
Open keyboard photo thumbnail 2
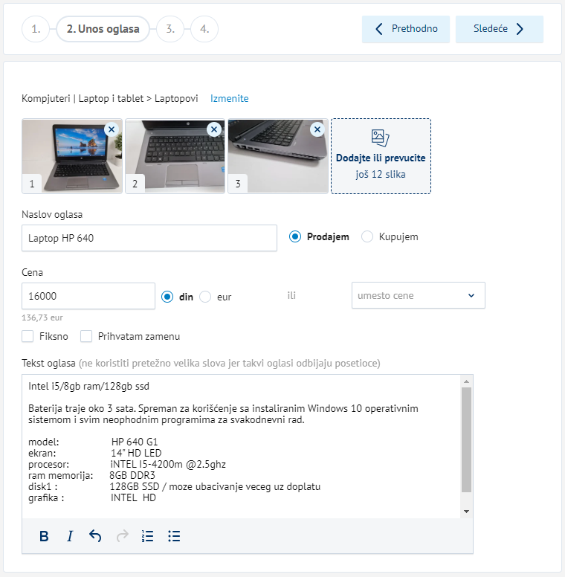tap(175, 156)
